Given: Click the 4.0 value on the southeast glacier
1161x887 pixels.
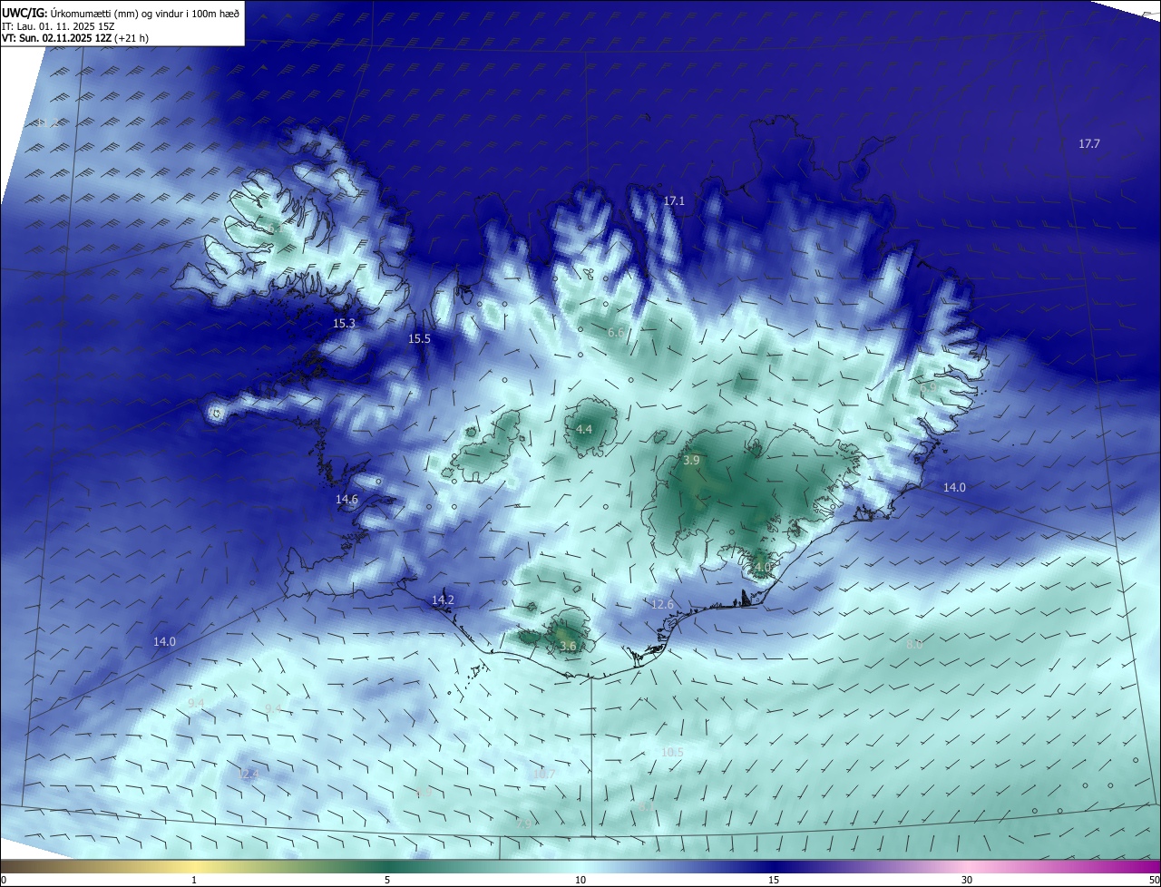Looking at the screenshot, I should pyautogui.click(x=762, y=567).
